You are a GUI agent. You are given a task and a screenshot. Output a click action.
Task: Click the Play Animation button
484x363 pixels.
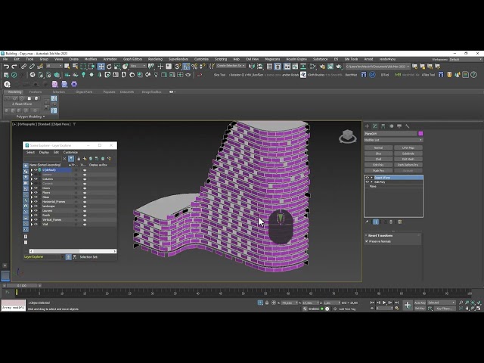coord(384,302)
